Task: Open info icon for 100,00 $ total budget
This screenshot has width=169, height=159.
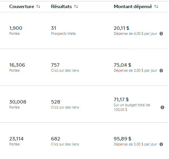Action: (x=162, y=107)
